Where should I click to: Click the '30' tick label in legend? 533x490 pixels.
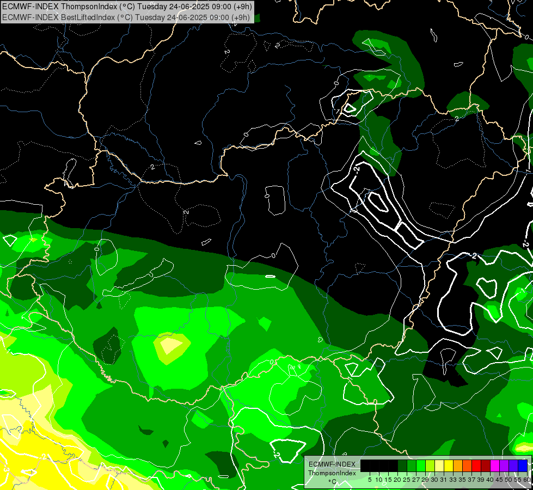[434, 480]
